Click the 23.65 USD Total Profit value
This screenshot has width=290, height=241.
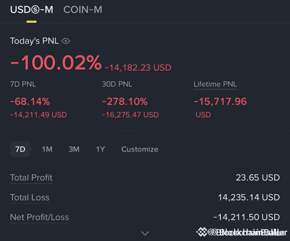click(x=257, y=178)
